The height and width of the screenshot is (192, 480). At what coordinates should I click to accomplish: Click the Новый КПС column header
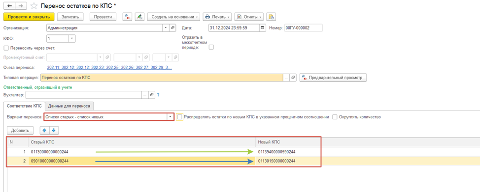pos(288,142)
